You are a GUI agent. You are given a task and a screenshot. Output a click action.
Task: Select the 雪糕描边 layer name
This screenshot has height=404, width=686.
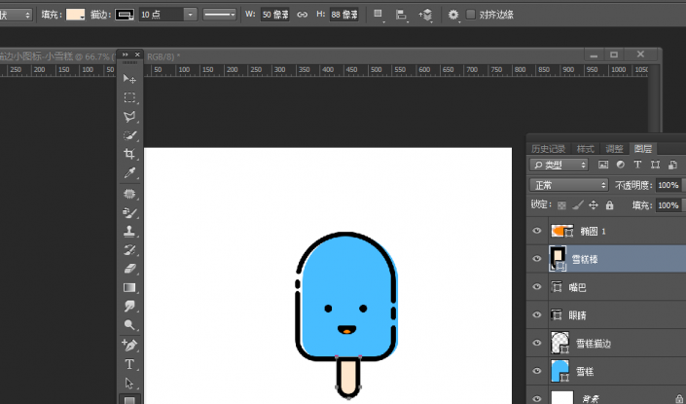pyautogui.click(x=594, y=344)
